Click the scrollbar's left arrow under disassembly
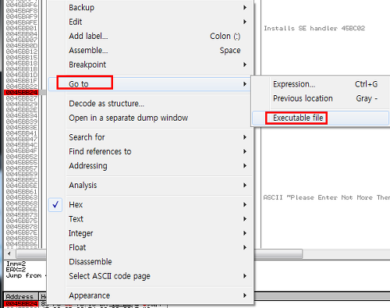 click(9, 253)
